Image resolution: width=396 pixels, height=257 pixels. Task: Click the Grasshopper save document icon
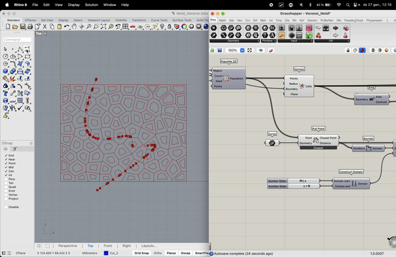click(220, 50)
